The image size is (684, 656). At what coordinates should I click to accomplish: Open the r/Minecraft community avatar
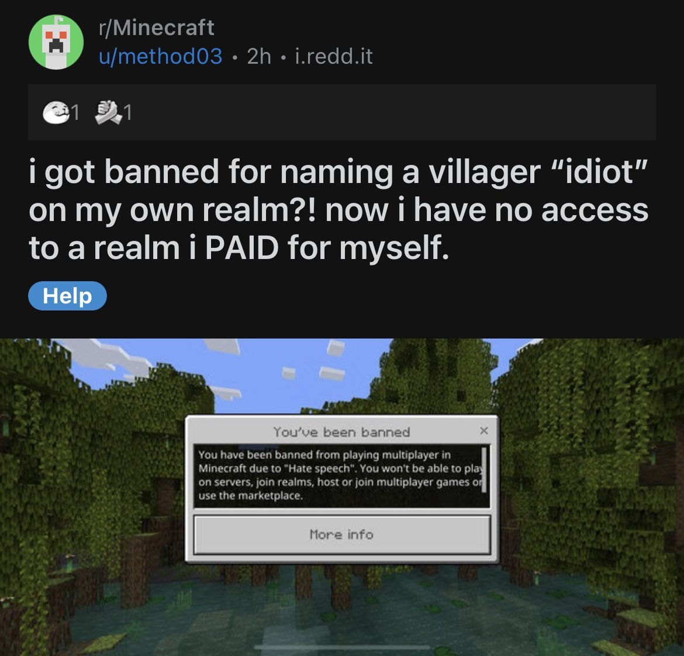click(56, 42)
